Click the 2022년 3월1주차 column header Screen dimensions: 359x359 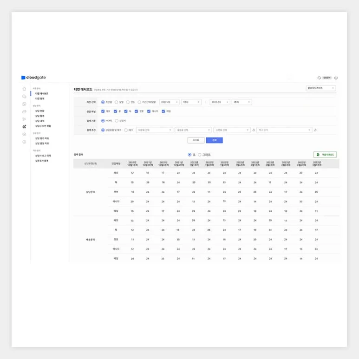(317, 163)
